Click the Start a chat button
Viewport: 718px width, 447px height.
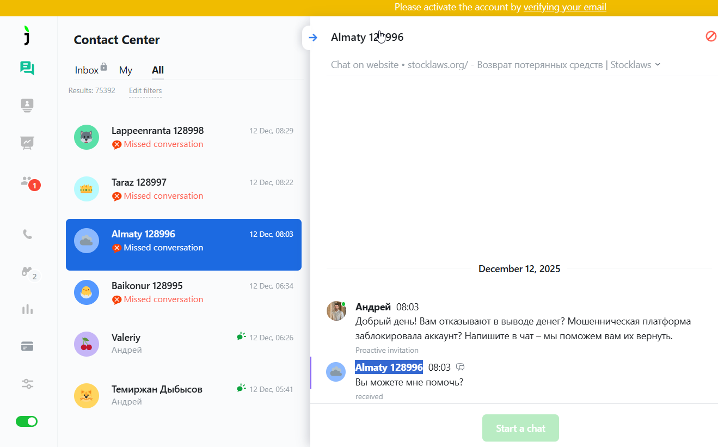click(520, 428)
